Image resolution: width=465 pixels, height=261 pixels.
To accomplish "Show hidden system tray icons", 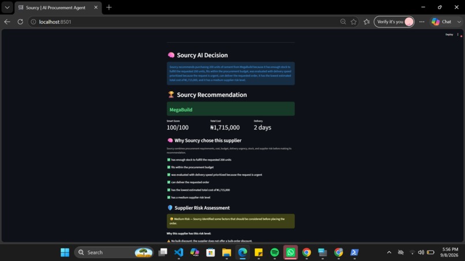I will [x=389, y=252].
